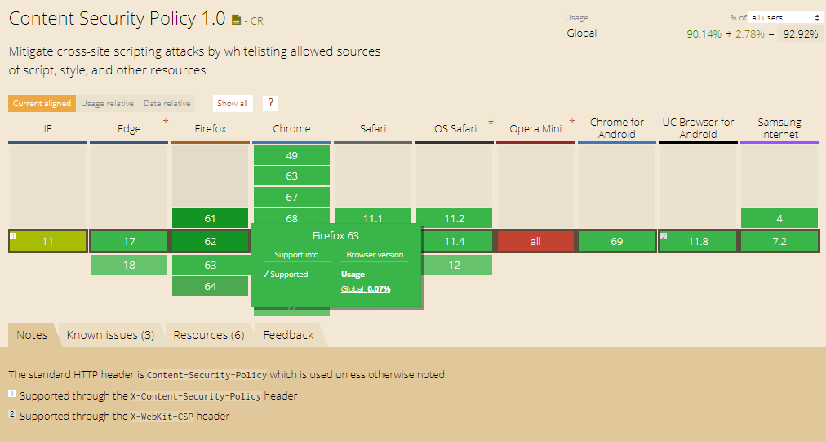Click the Samsung Internet 7.2 cell

(x=779, y=242)
